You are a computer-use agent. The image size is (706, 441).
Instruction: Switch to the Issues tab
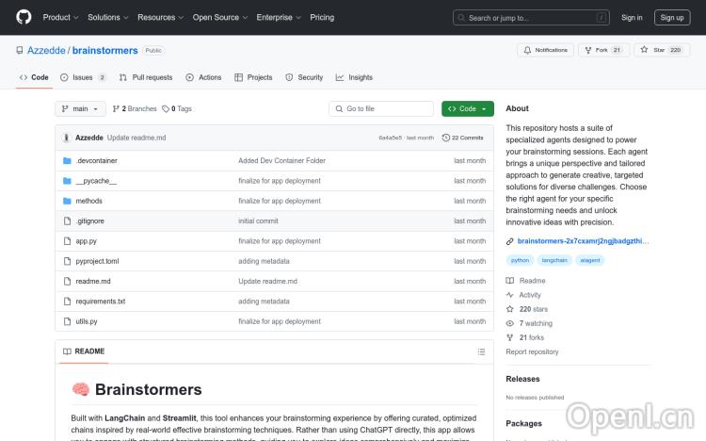pos(83,77)
